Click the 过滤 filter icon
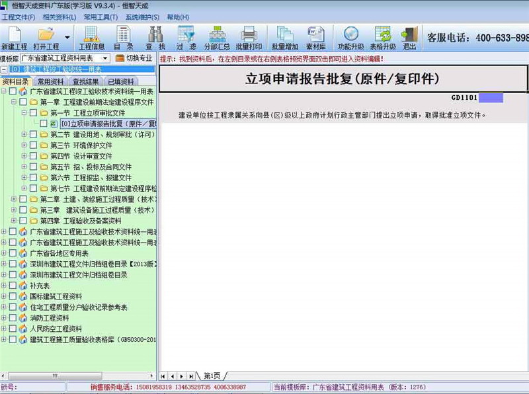Viewport: 529px width, 394px height. point(186,38)
